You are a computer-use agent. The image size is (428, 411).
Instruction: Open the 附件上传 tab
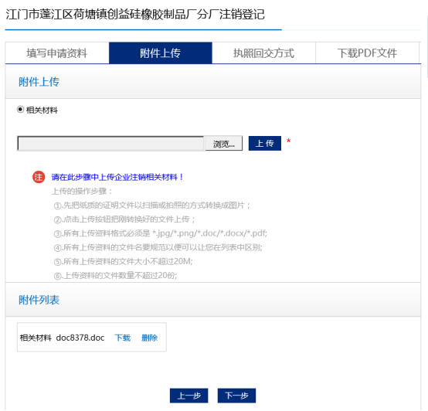[161, 53]
